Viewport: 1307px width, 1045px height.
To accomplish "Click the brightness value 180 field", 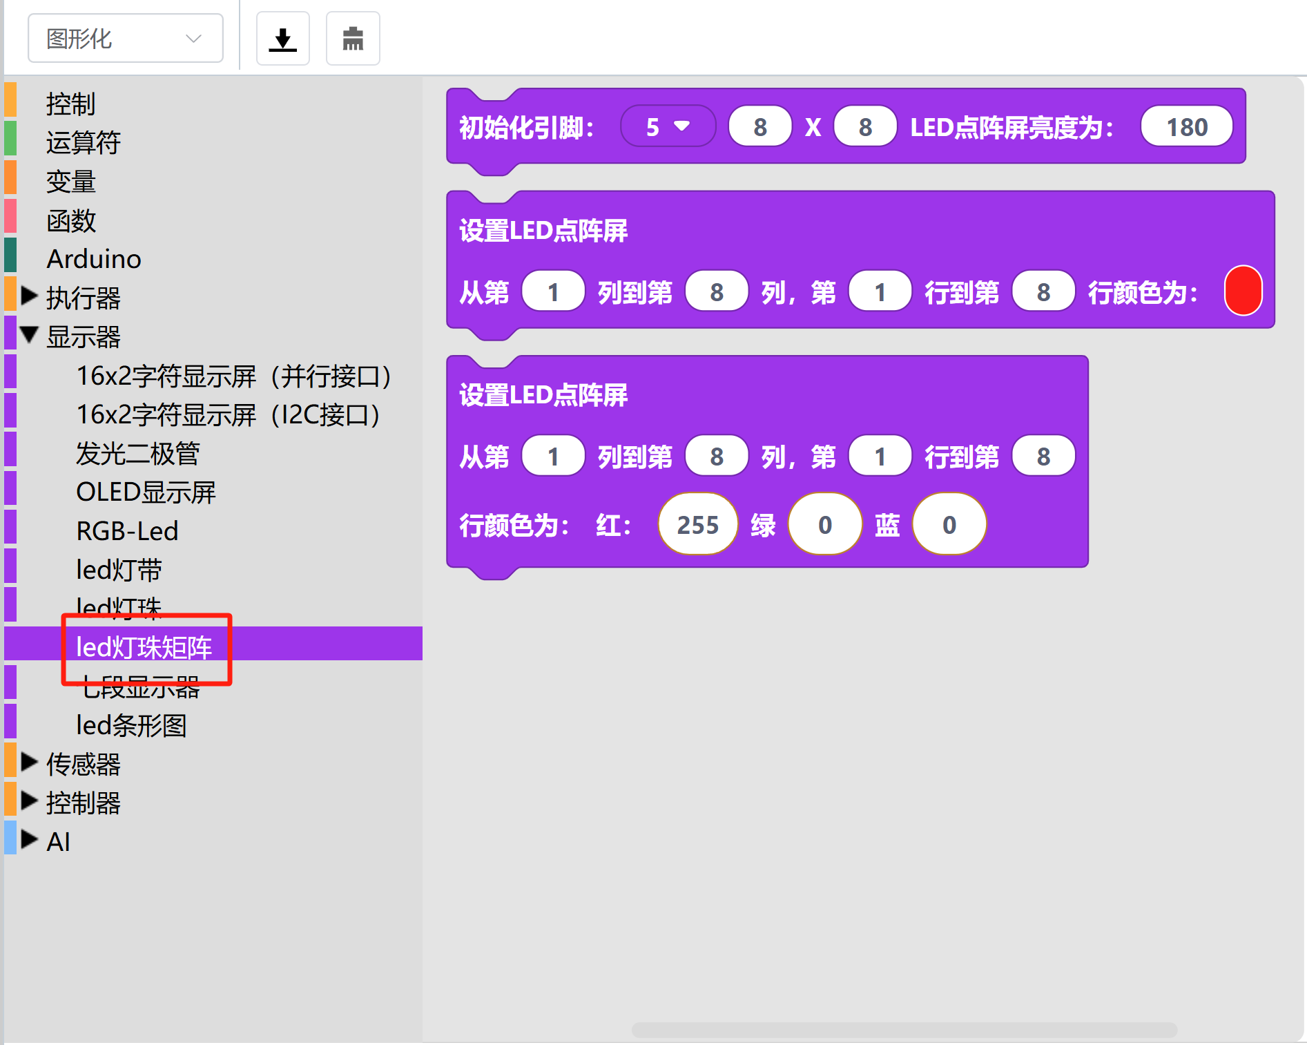I will coord(1186,126).
